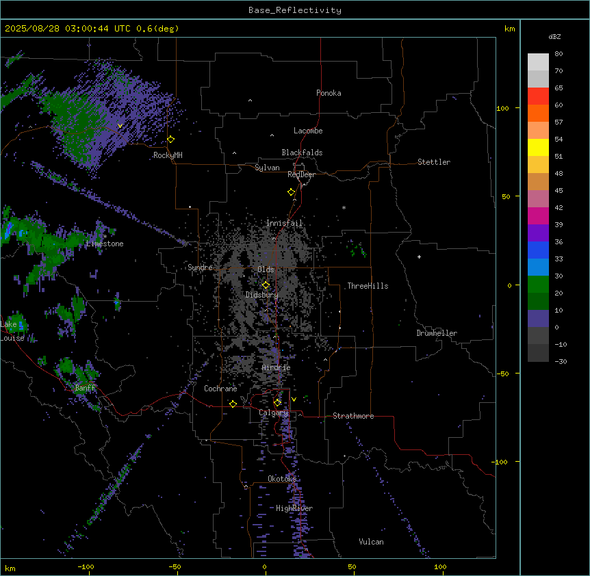Viewport: 590px width, 576px height.
Task: Click the km label at bottom left
Action: coord(10,568)
